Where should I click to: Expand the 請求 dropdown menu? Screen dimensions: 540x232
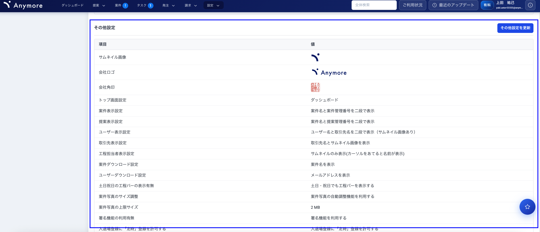tap(191, 5)
